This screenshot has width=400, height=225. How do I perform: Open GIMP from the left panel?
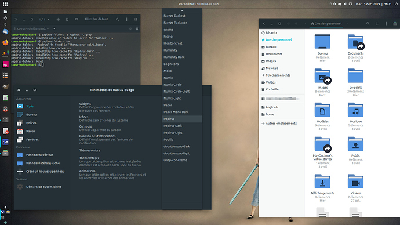[5, 86]
